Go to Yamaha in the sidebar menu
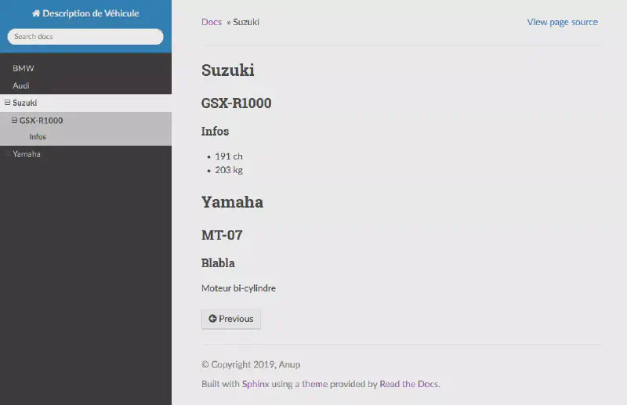Image resolution: width=627 pixels, height=405 pixels. (27, 154)
